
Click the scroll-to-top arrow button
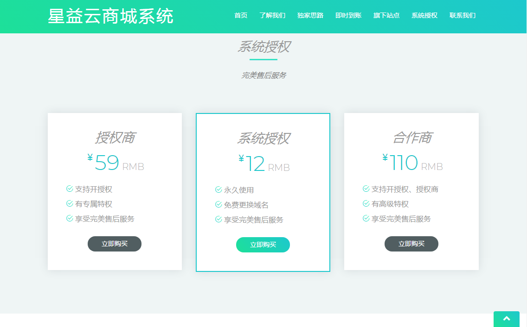pyautogui.click(x=506, y=319)
